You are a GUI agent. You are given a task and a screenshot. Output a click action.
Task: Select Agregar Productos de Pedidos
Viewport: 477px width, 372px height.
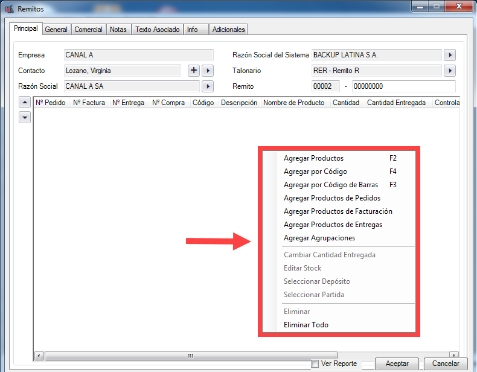point(339,198)
